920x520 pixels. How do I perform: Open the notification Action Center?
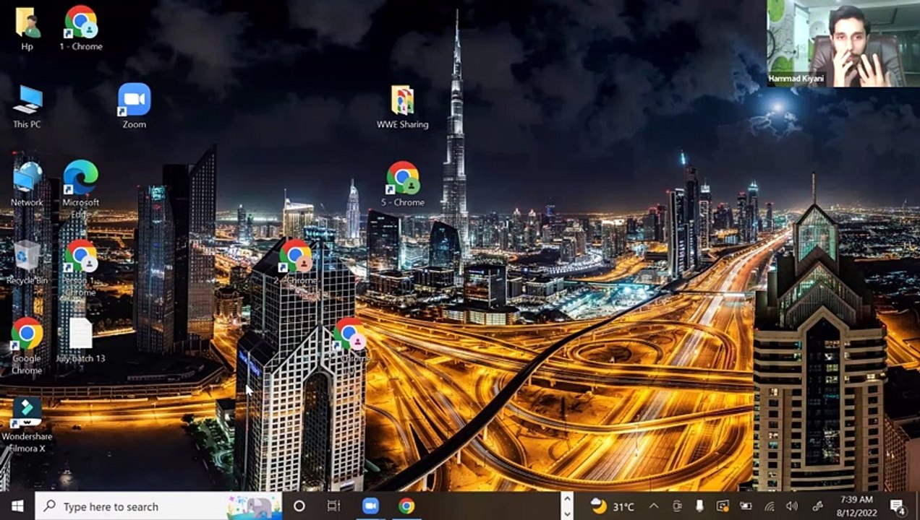(898, 506)
